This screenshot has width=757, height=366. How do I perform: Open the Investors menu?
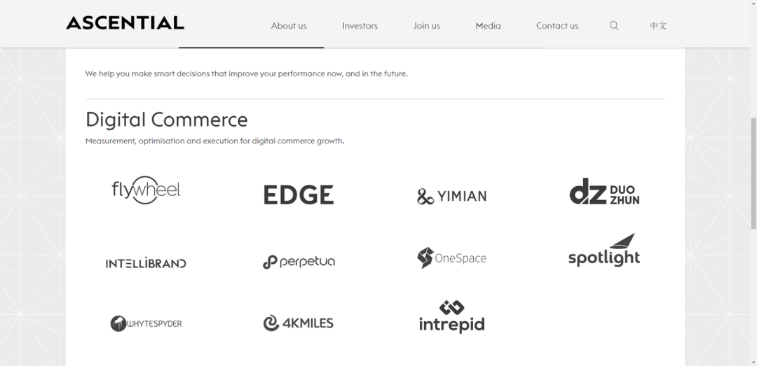tap(360, 26)
